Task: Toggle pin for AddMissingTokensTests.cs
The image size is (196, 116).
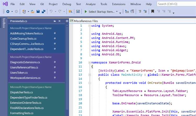Action: click(55, 33)
